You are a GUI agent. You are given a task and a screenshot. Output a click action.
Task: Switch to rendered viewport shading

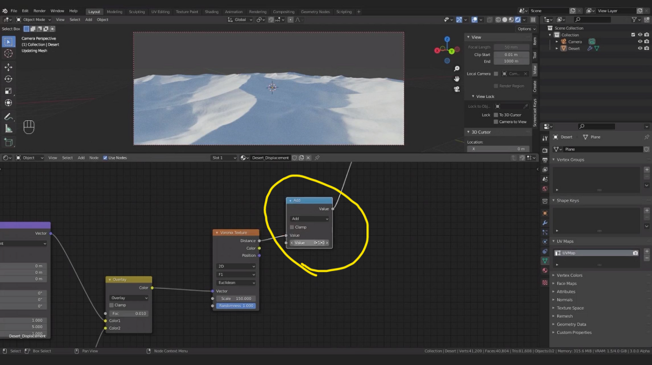coord(518,20)
